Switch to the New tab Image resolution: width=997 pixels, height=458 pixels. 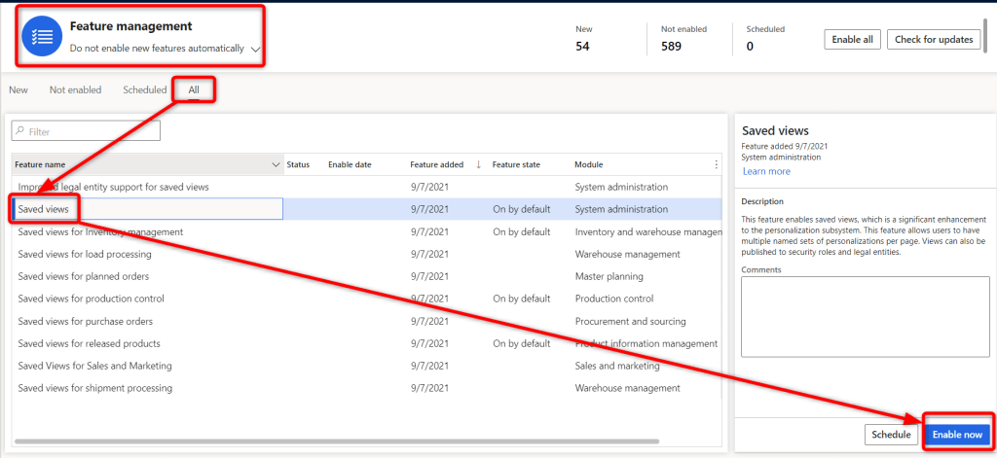pyautogui.click(x=18, y=89)
